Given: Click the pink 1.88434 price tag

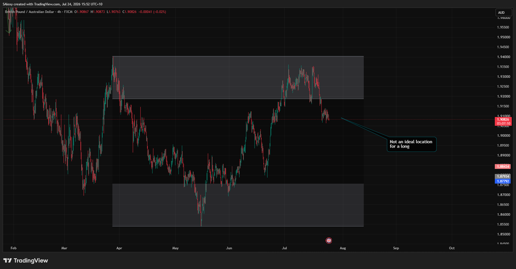Looking at the screenshot, I should [x=503, y=166].
